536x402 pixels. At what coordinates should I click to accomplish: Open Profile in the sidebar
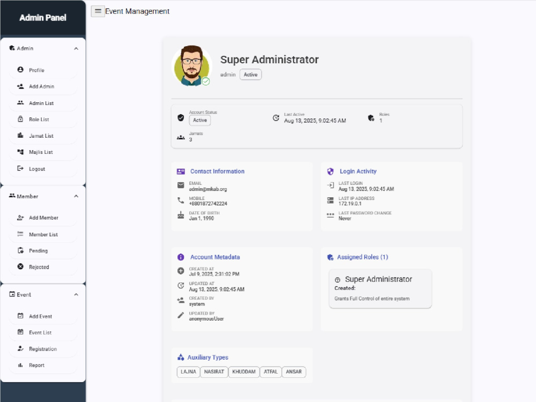43,70
